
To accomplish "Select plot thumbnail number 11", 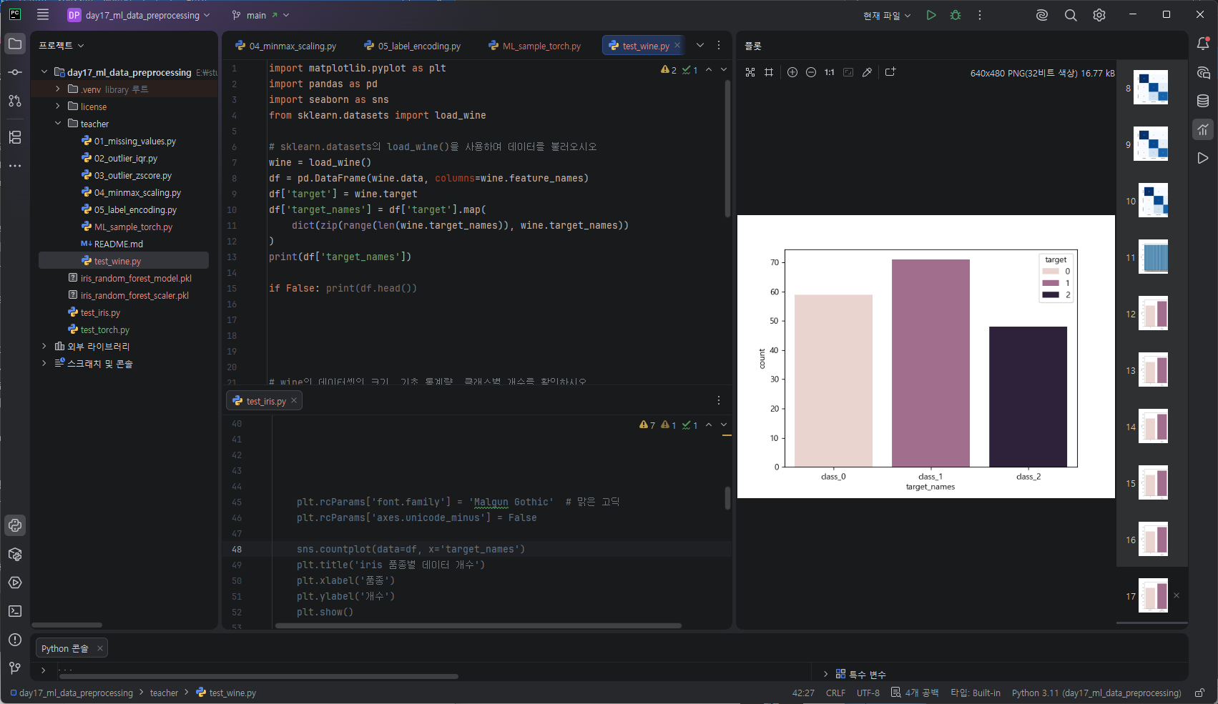I will [1153, 257].
